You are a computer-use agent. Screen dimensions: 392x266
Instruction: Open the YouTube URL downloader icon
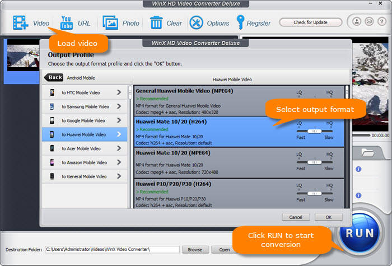click(x=67, y=23)
